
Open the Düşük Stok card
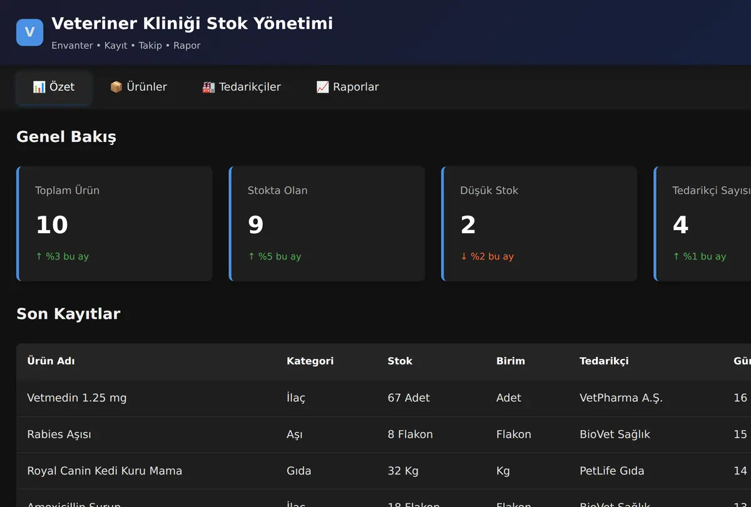coord(539,224)
